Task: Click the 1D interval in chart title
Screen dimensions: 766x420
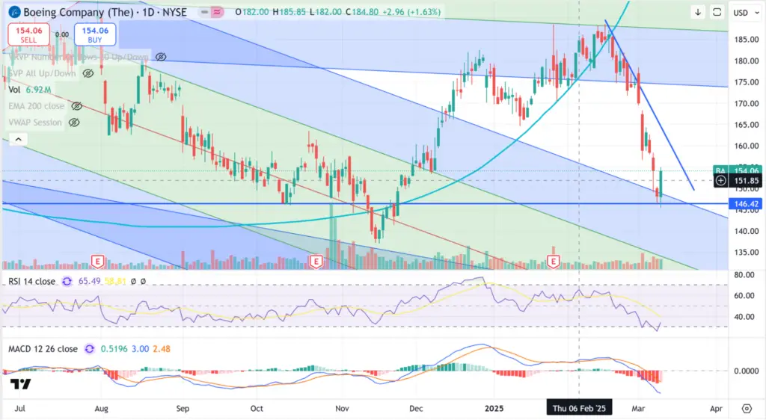Action: tap(148, 12)
